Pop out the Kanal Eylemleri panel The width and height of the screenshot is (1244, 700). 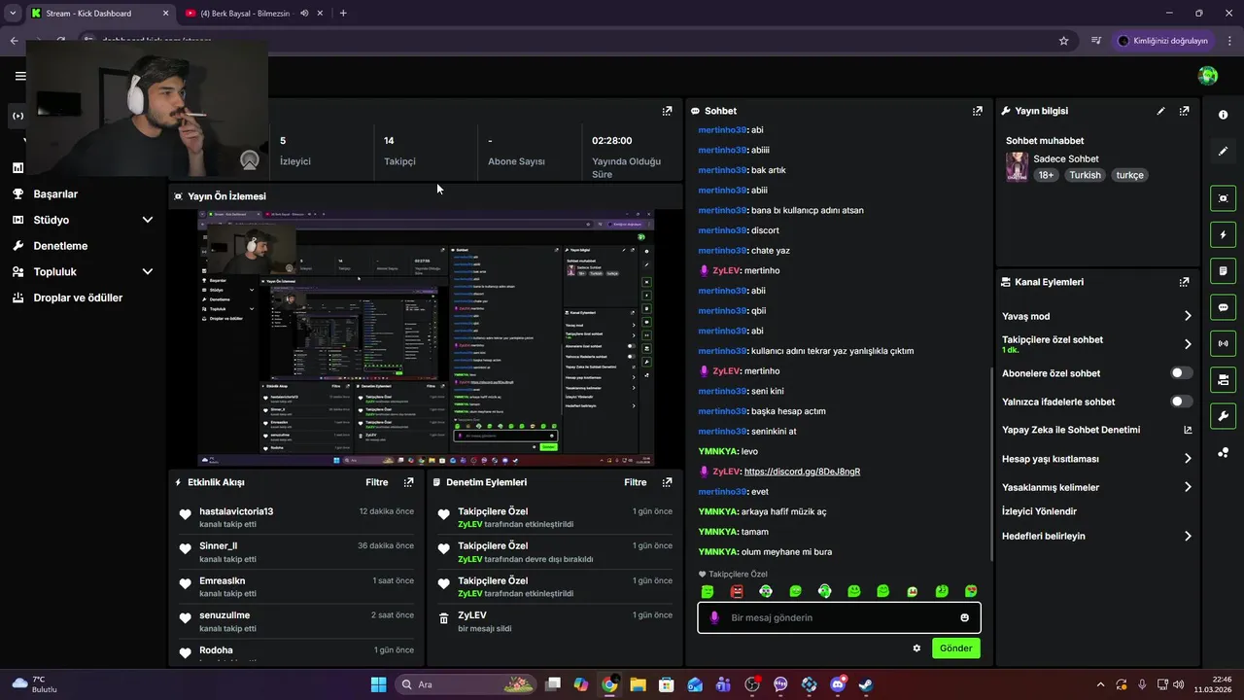pos(1184,282)
